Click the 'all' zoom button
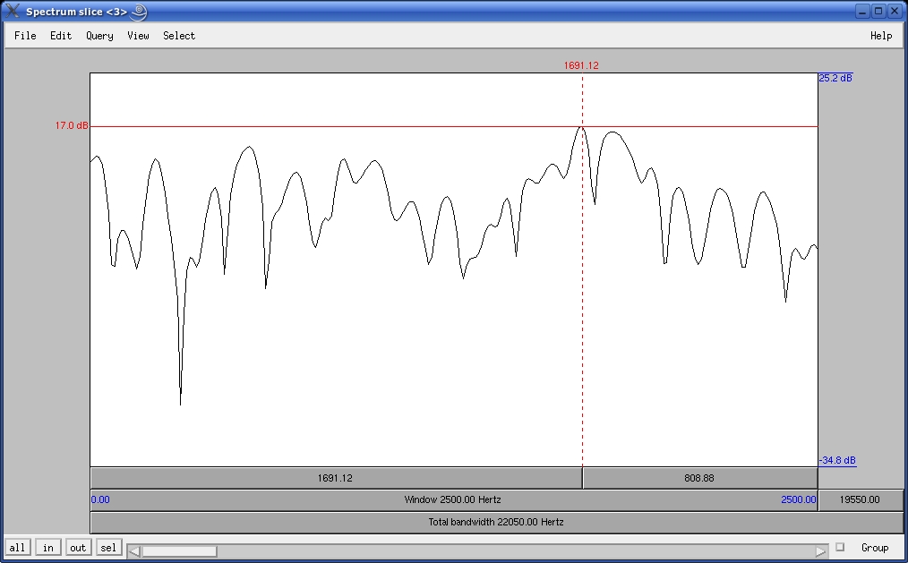The image size is (908, 563). pyautogui.click(x=17, y=548)
